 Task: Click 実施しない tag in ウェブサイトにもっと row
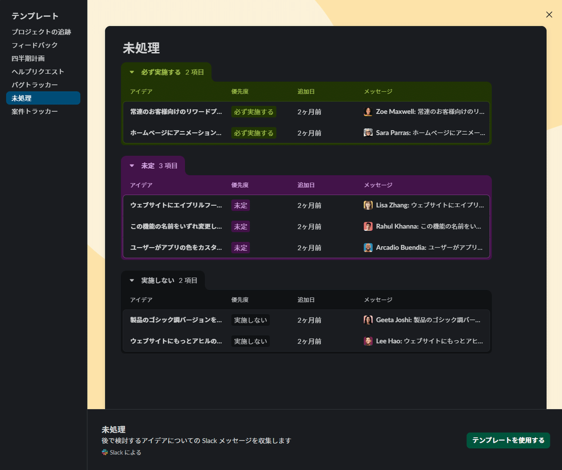coord(250,341)
